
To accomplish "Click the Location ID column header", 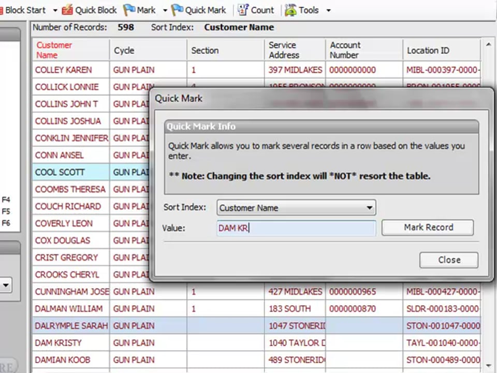I will click(442, 50).
